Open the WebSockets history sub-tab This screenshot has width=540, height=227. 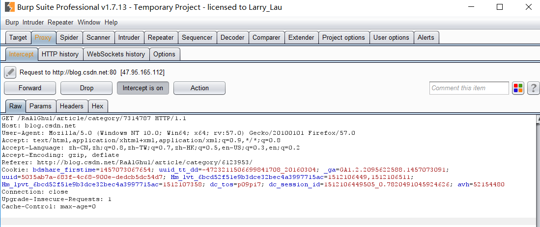tap(116, 54)
